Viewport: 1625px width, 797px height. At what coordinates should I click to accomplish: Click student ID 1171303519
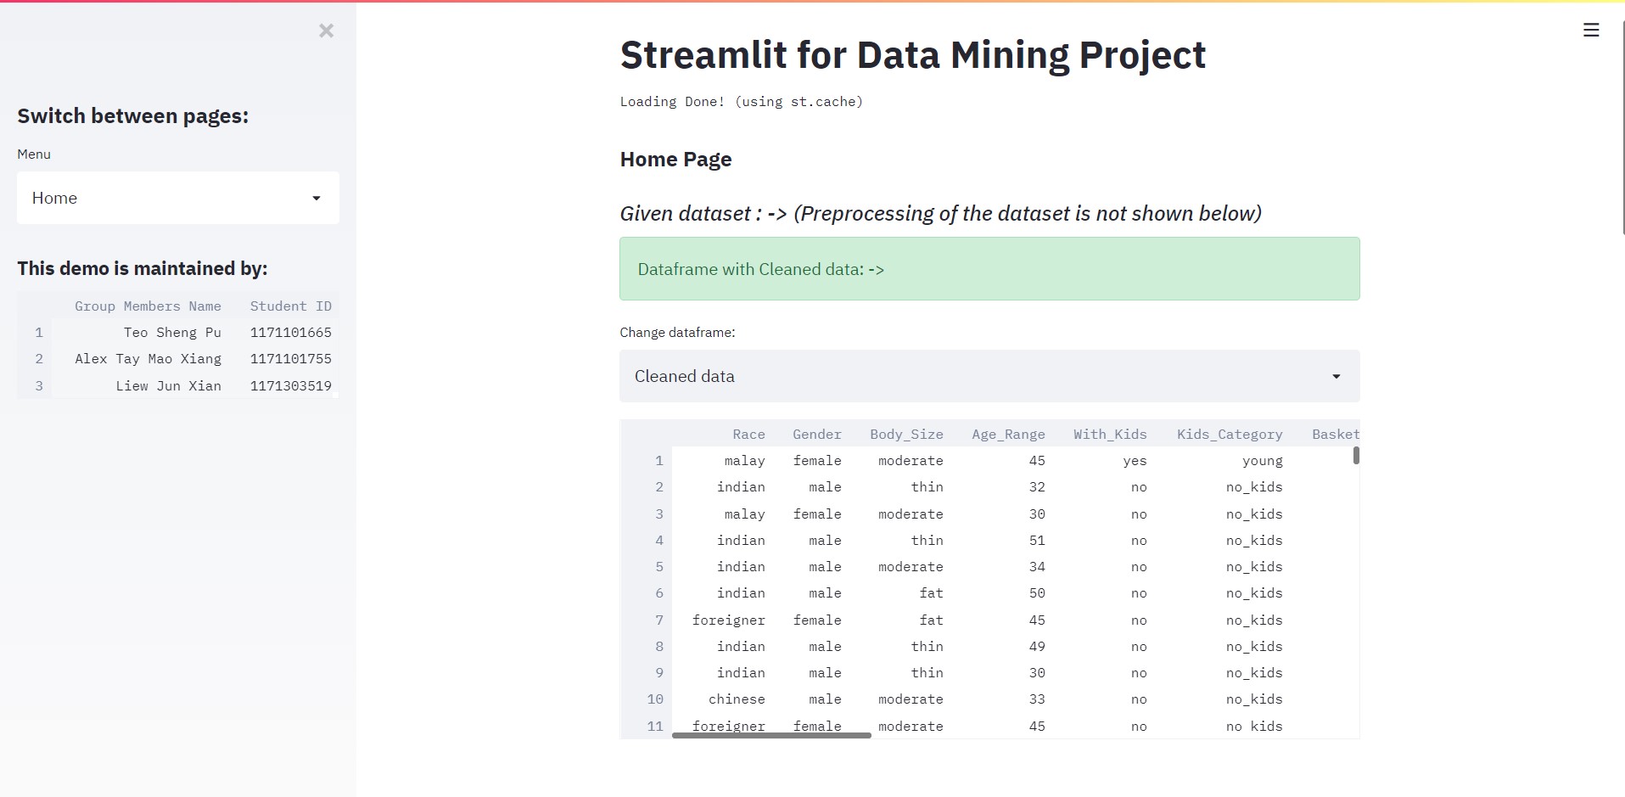point(290,385)
